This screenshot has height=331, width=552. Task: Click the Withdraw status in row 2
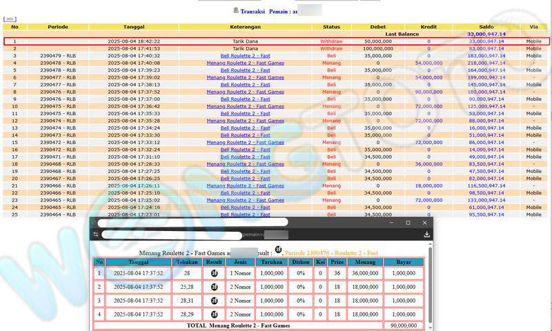pyautogui.click(x=331, y=48)
